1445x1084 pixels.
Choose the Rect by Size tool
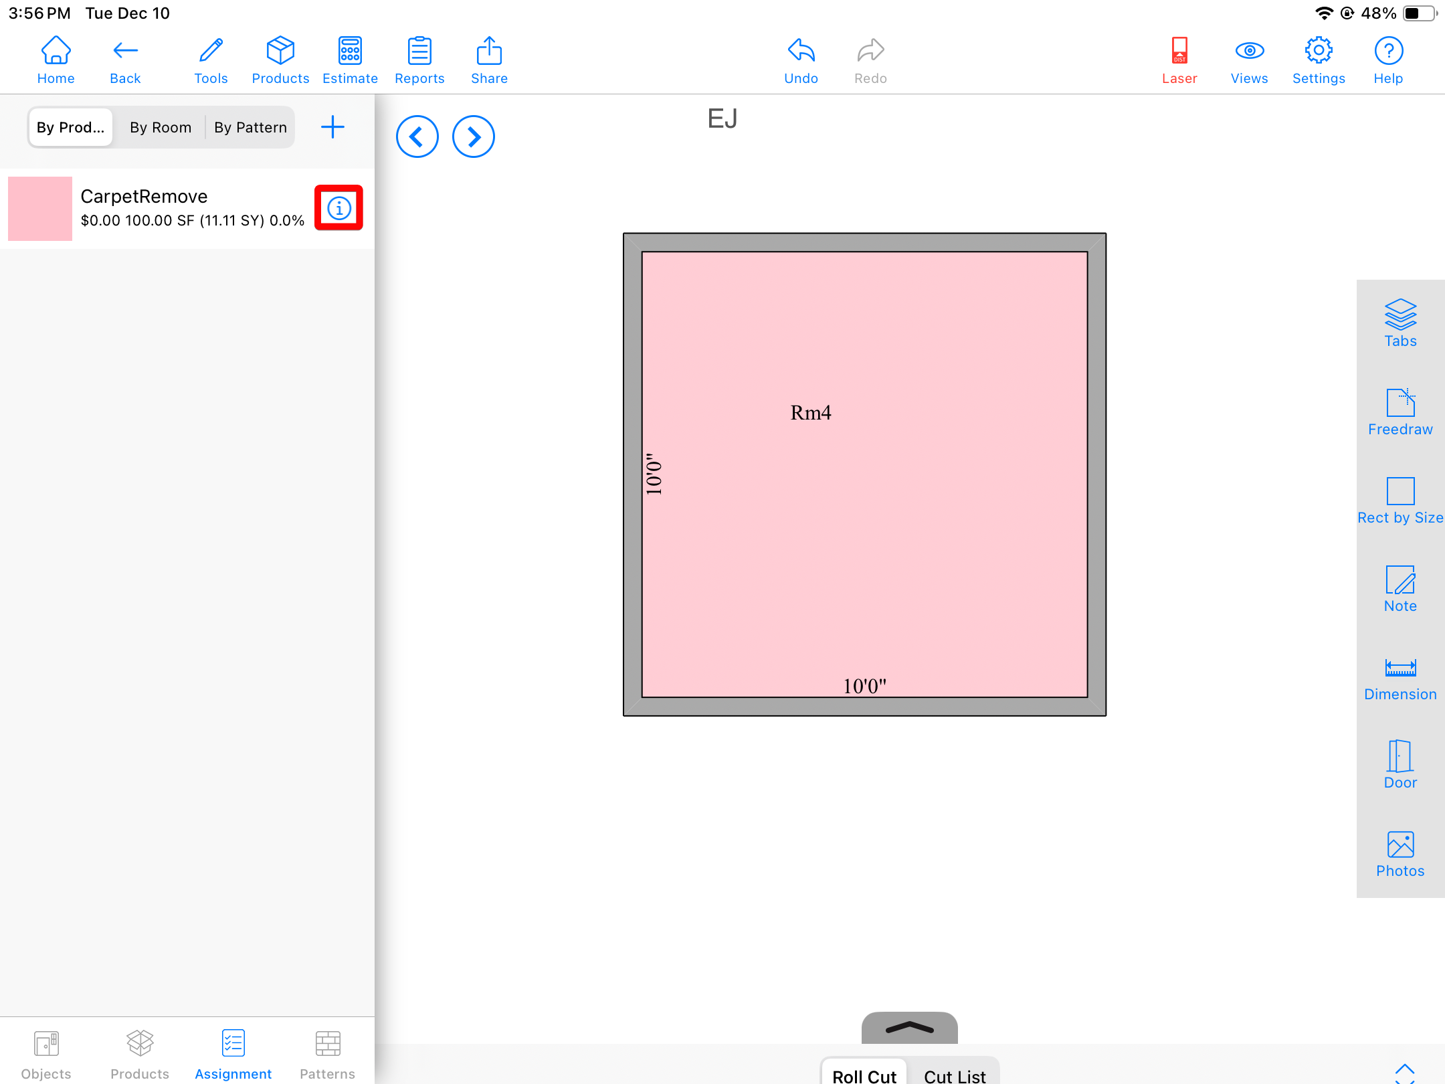tap(1400, 500)
